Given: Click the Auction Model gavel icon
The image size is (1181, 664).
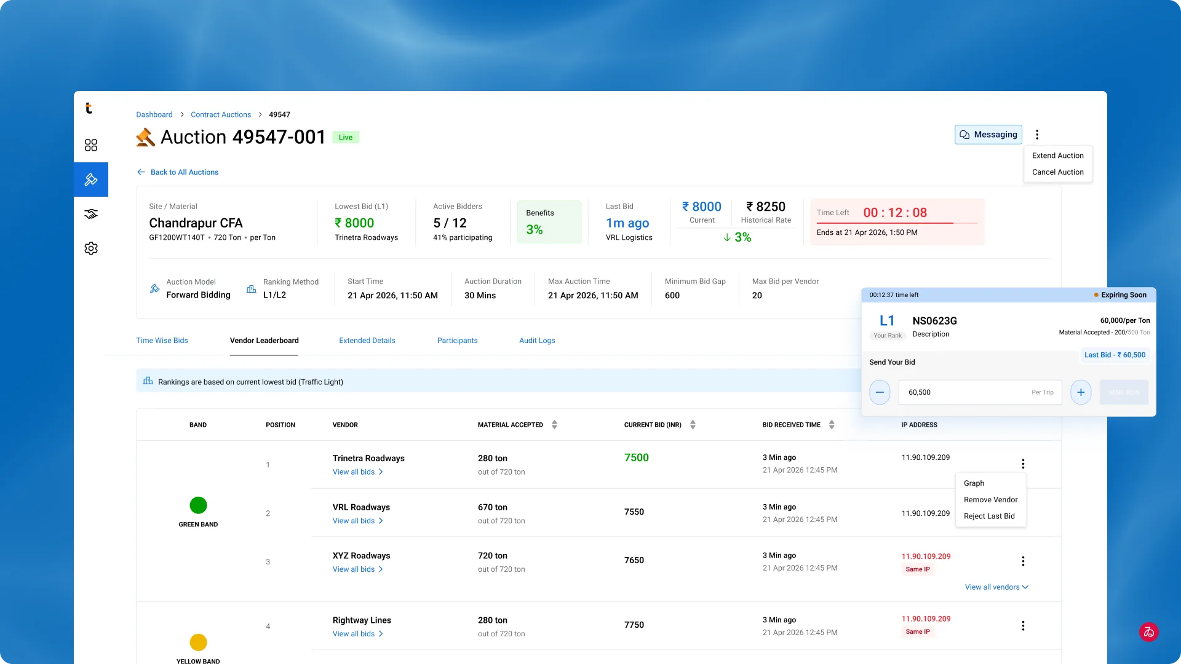Looking at the screenshot, I should pos(155,288).
